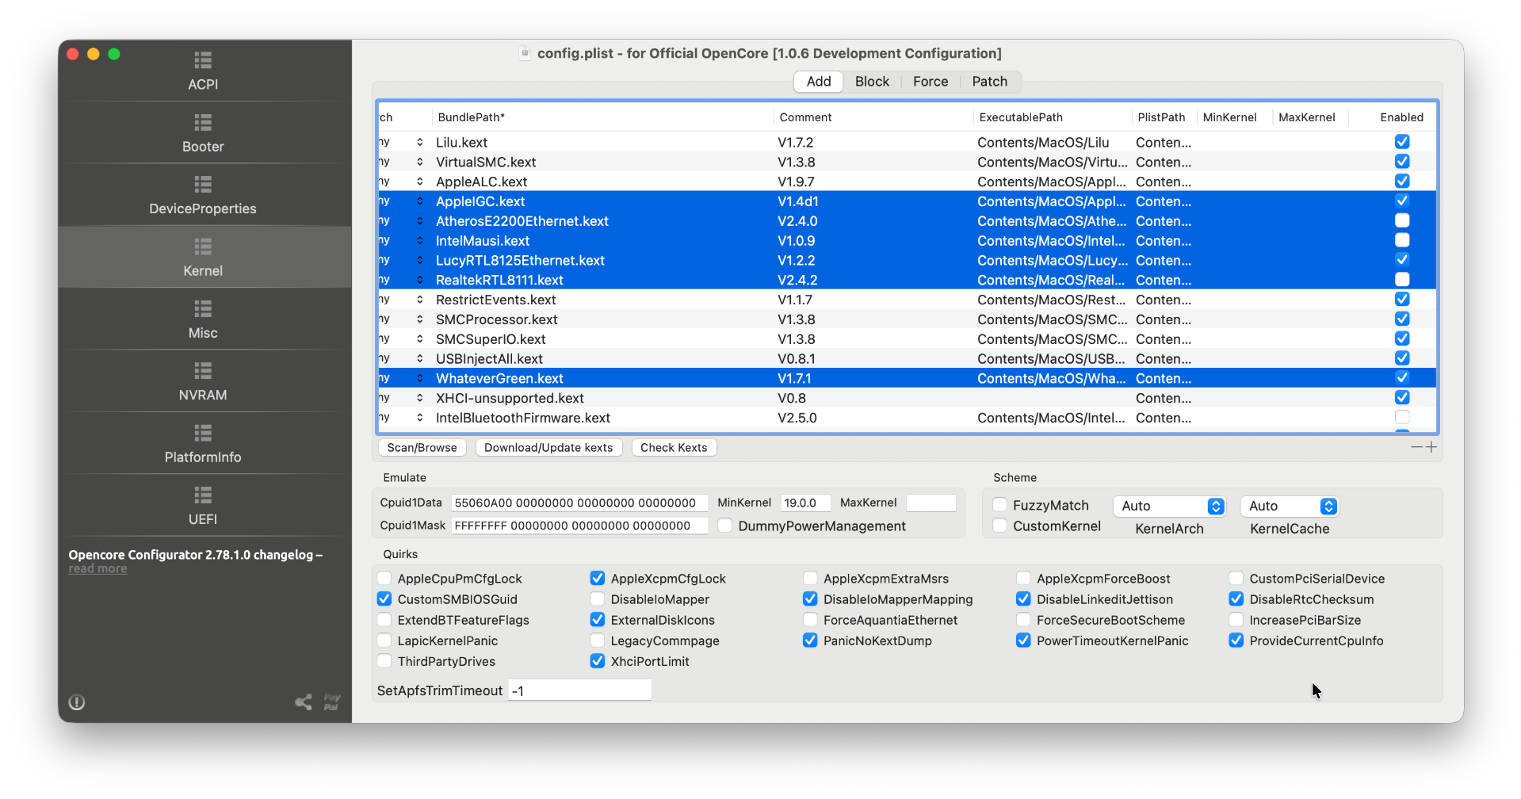The image size is (1521, 799).
Task: Open the Booter section icon
Action: pos(203,122)
